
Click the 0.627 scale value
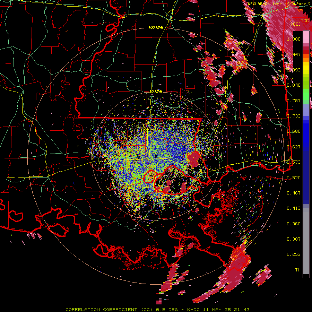[294, 147]
